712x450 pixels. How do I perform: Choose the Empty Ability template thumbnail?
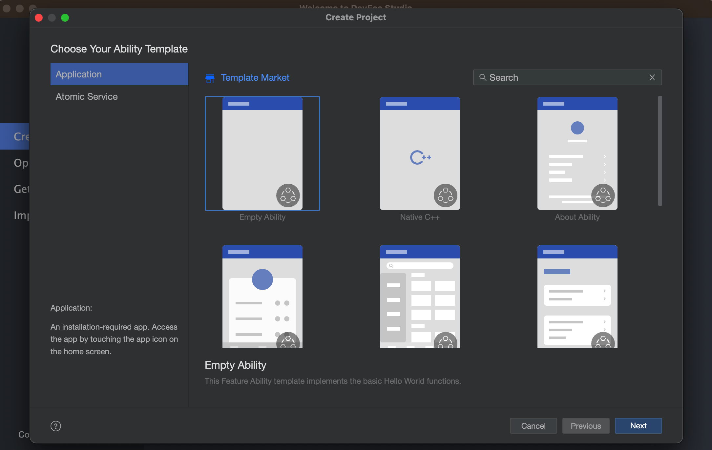point(262,153)
